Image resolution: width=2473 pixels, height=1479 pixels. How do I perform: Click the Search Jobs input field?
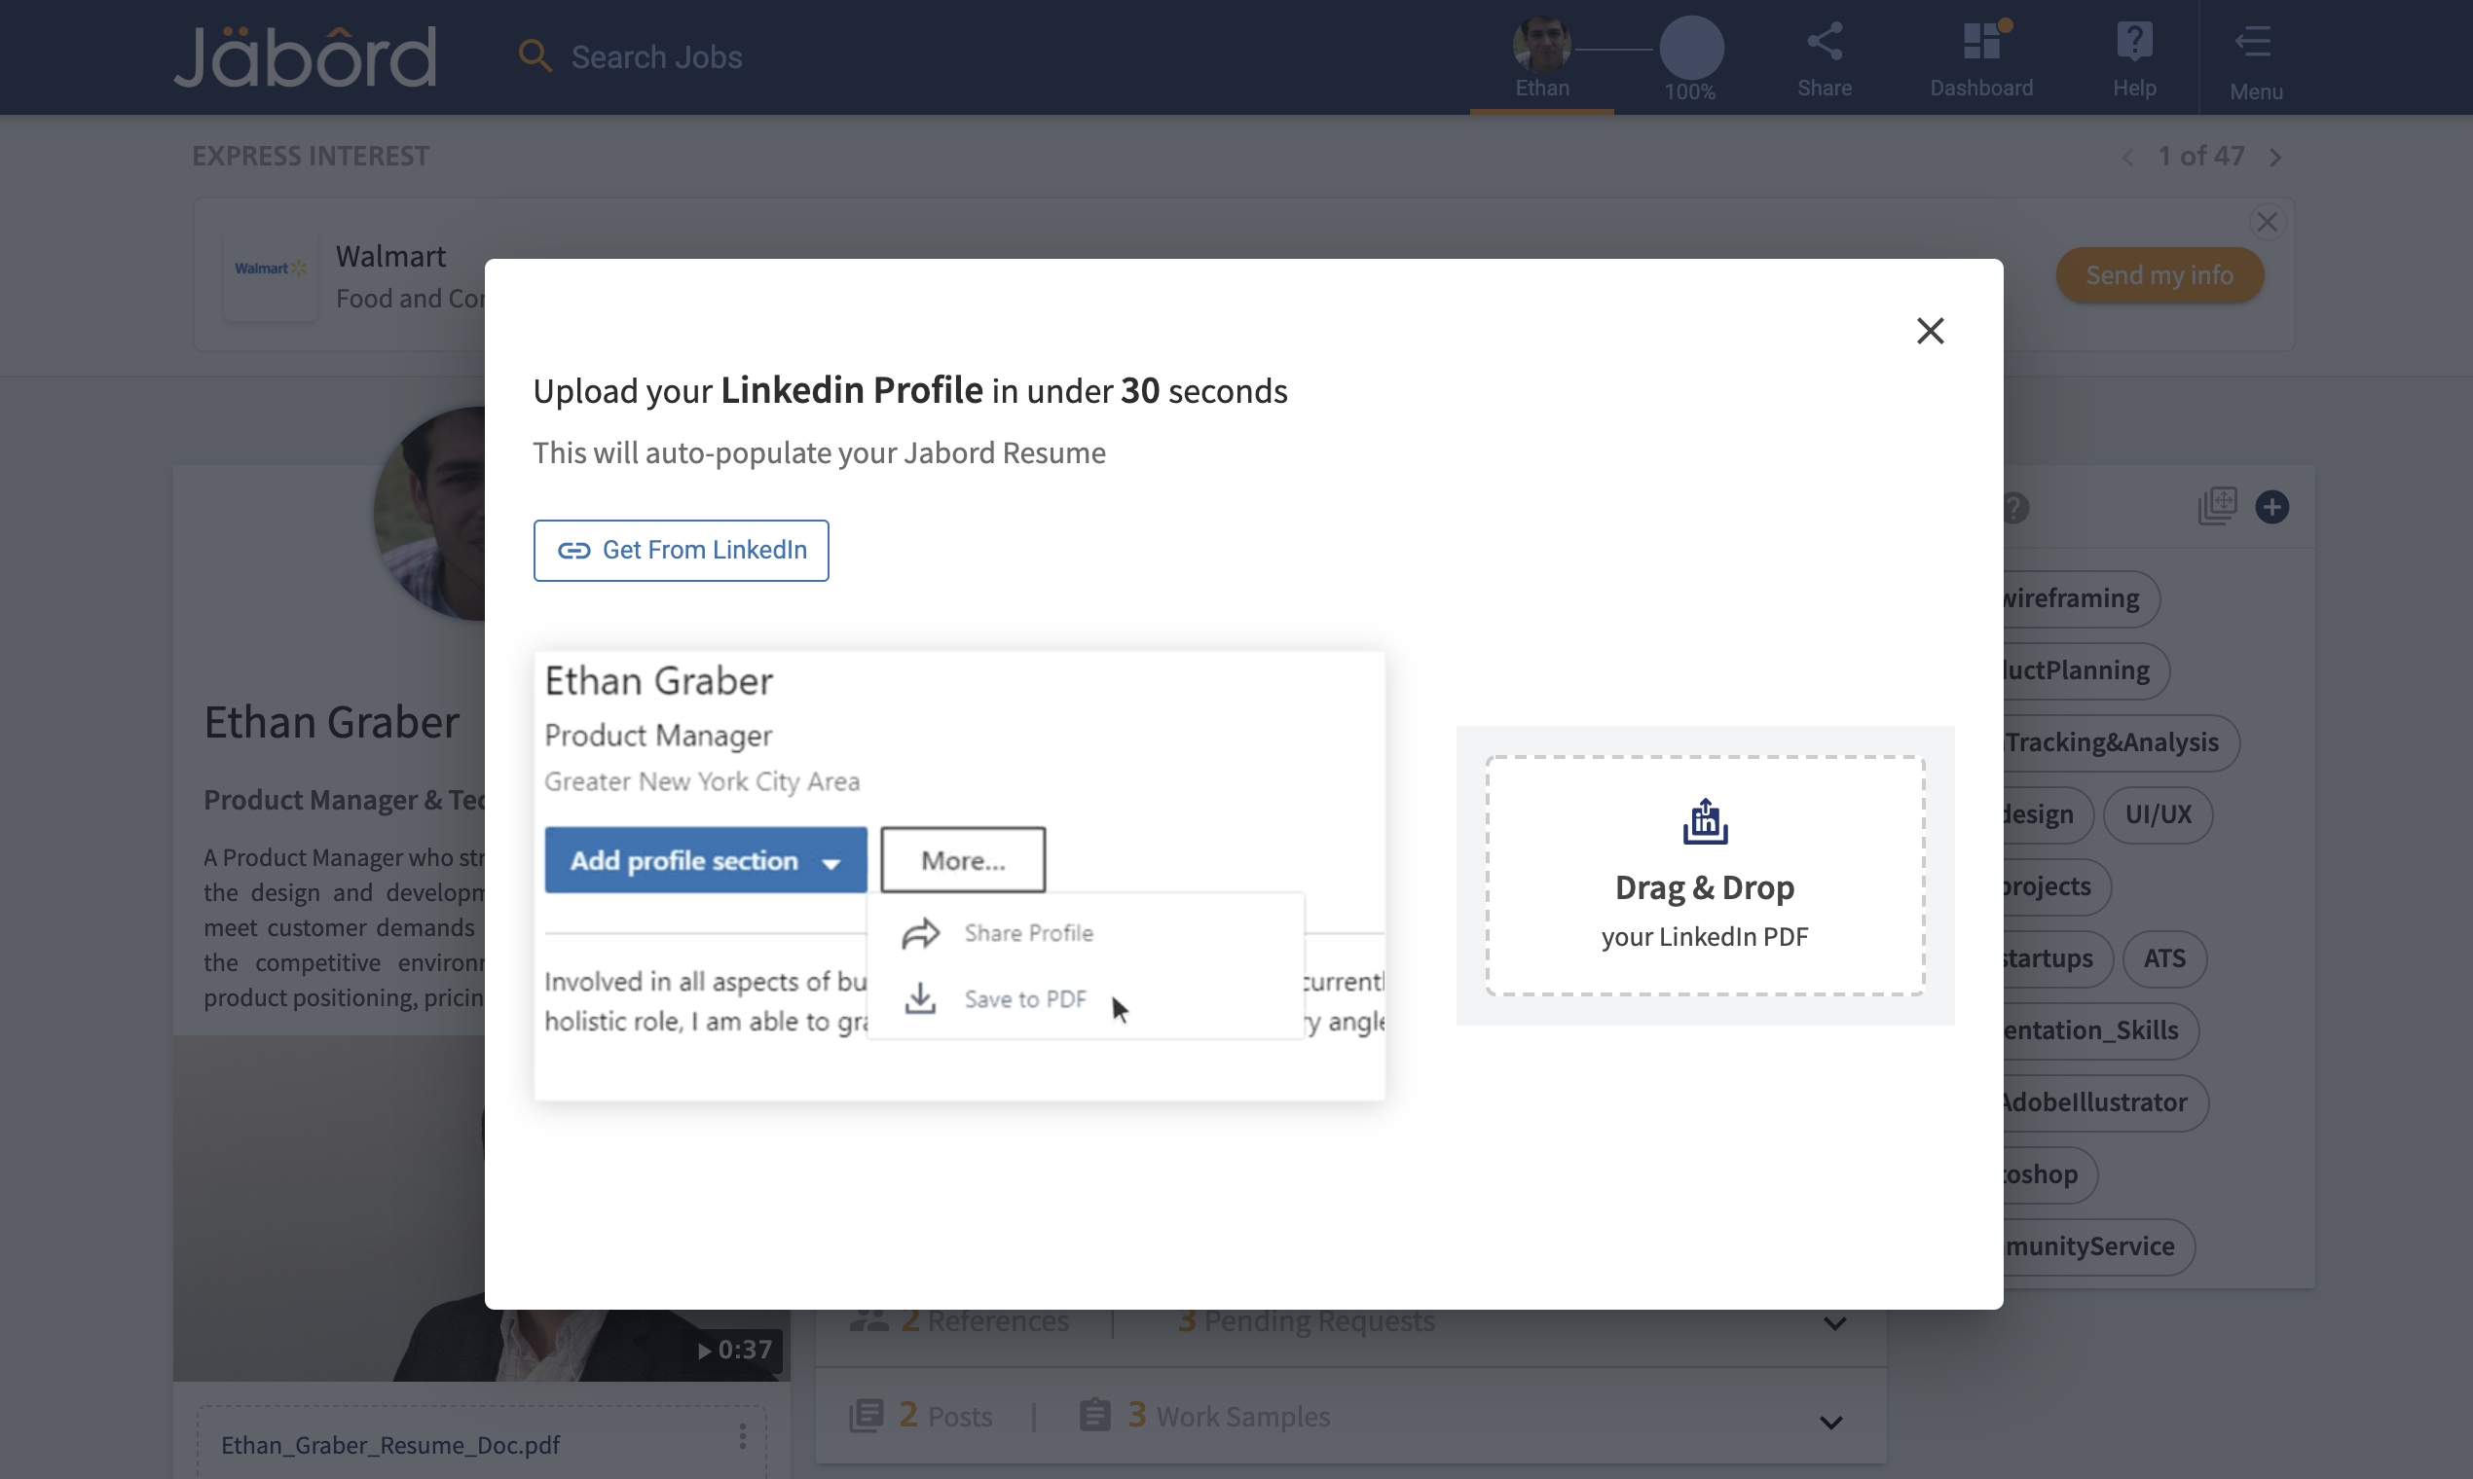656,56
